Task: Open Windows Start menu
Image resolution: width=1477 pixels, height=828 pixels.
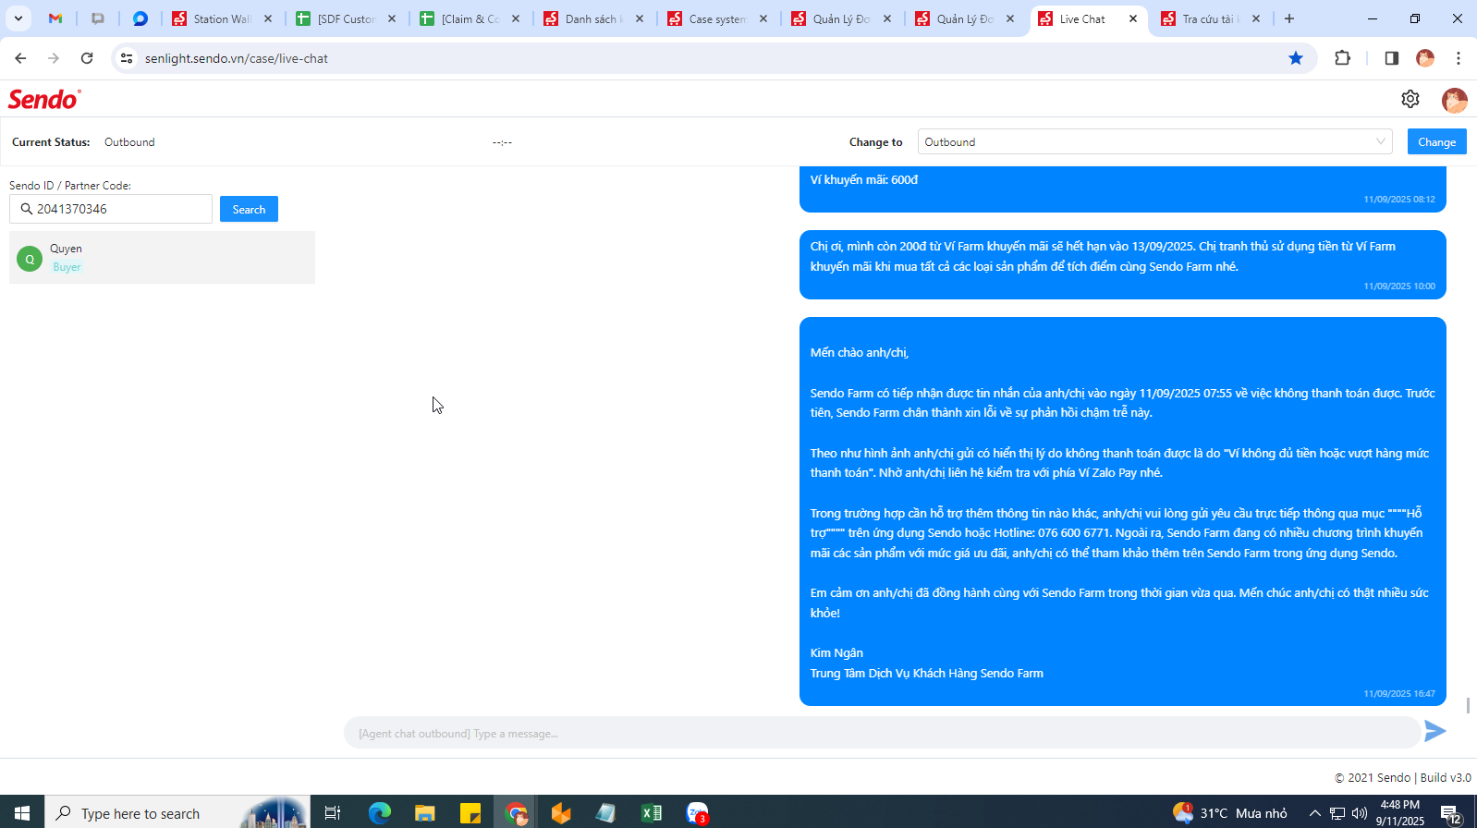Action: [22, 813]
